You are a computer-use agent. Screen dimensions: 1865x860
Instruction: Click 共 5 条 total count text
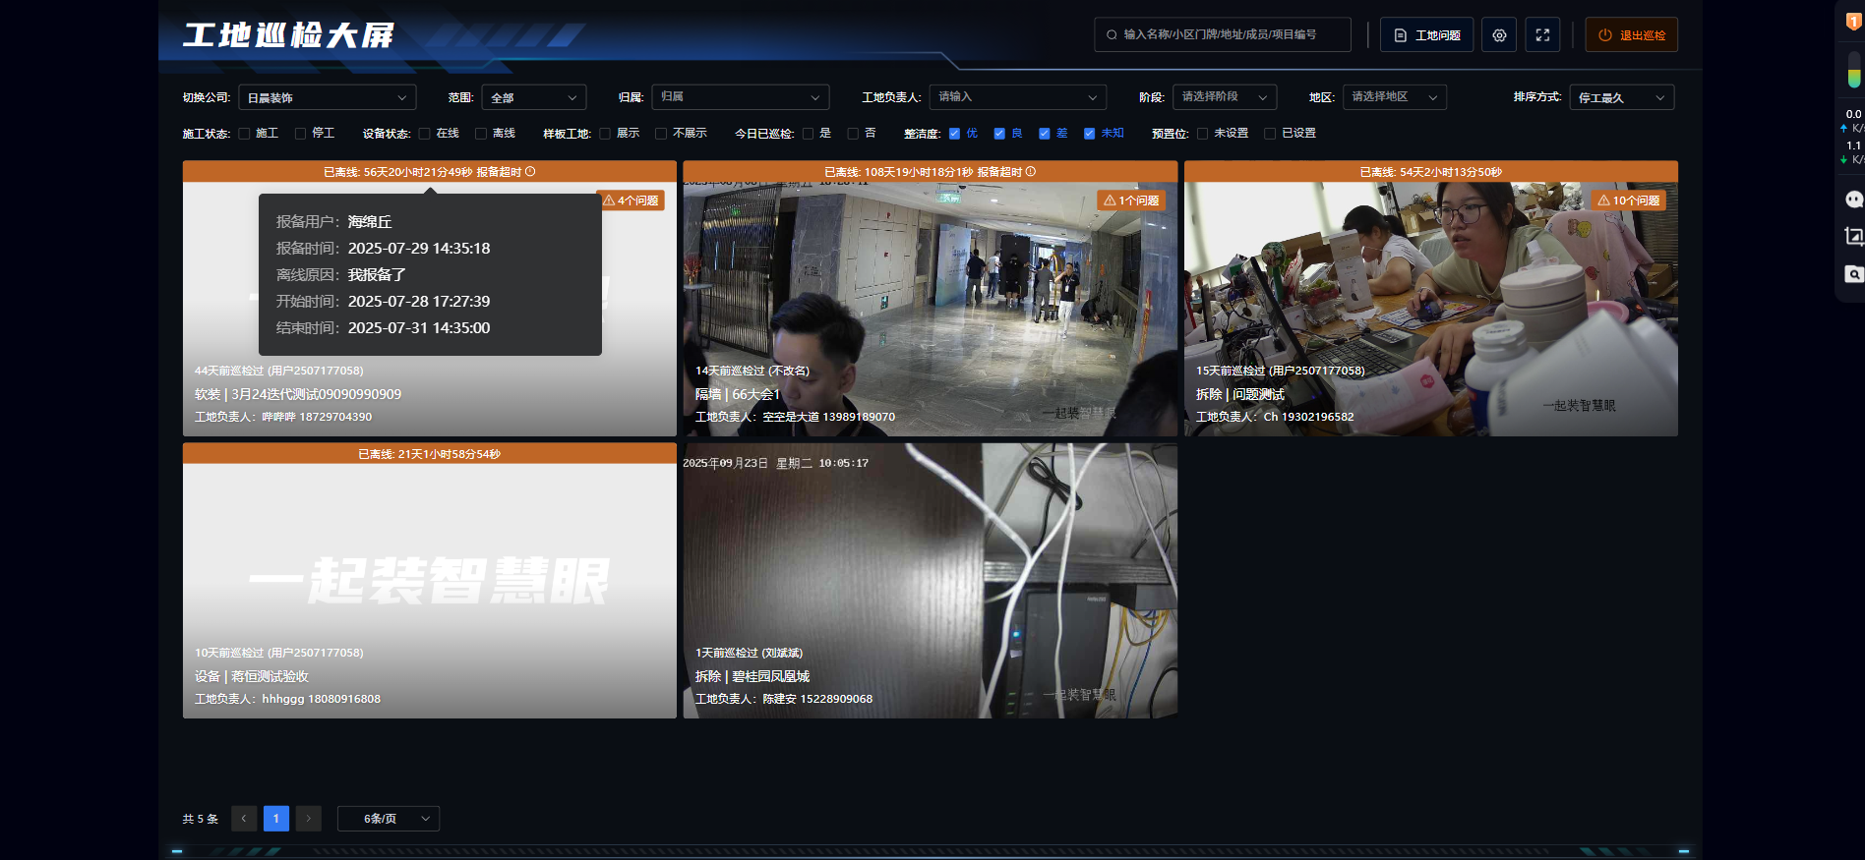click(201, 819)
